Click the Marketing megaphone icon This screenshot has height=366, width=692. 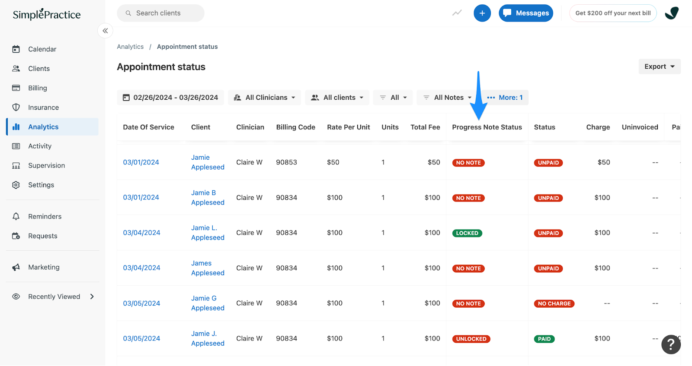coord(16,268)
